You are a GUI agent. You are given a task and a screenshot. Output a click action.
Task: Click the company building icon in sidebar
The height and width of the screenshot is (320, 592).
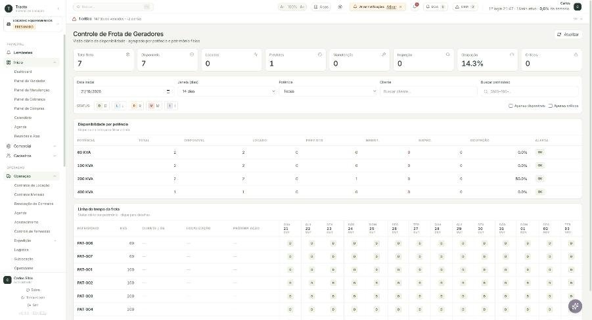(9, 24)
